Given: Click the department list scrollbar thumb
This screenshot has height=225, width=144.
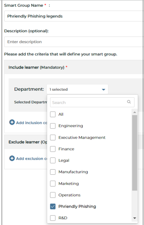Looking at the screenshot, I should click(x=134, y=153).
